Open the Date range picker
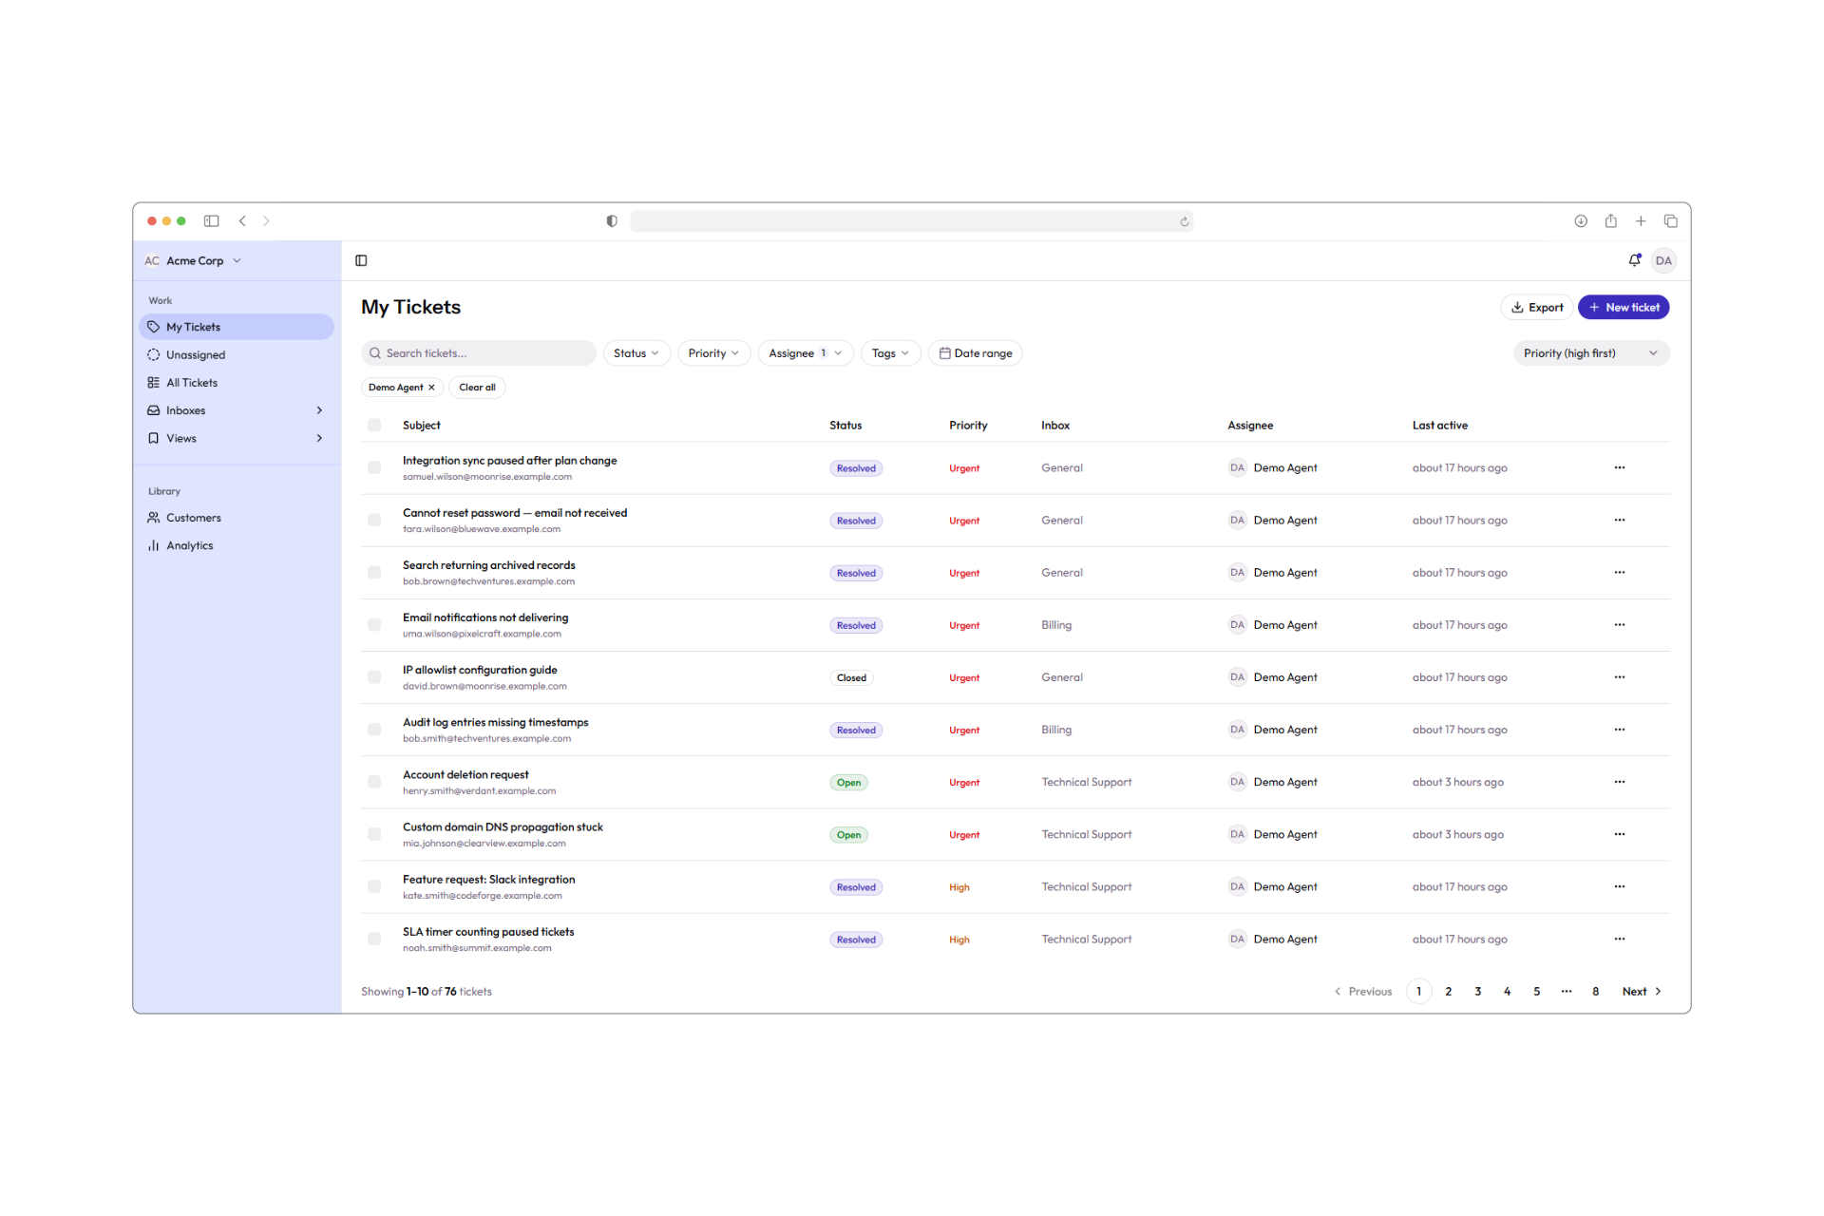The height and width of the screenshot is (1216, 1824). click(x=975, y=353)
